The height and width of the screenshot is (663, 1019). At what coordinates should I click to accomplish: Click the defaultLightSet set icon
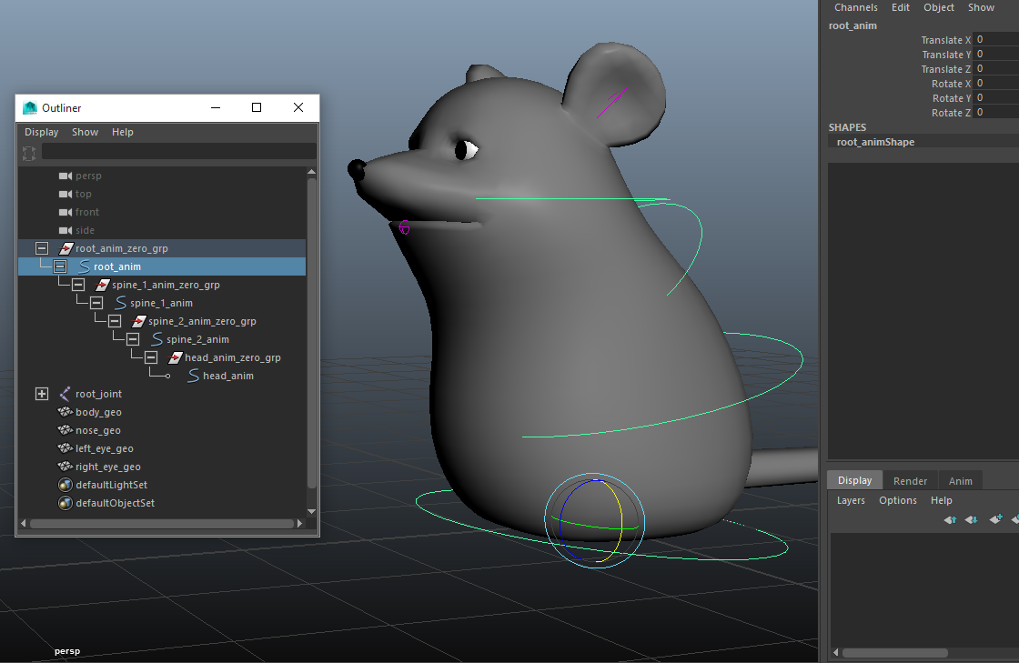pyautogui.click(x=65, y=485)
